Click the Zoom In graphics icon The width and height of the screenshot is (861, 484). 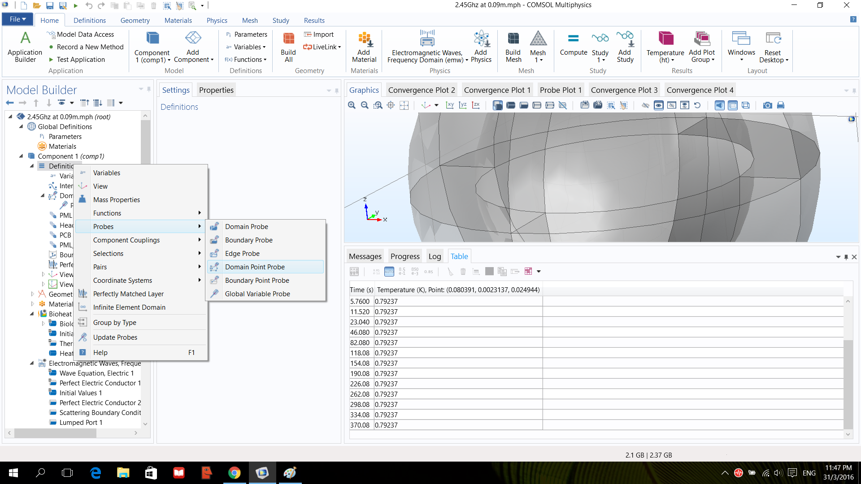click(352, 105)
